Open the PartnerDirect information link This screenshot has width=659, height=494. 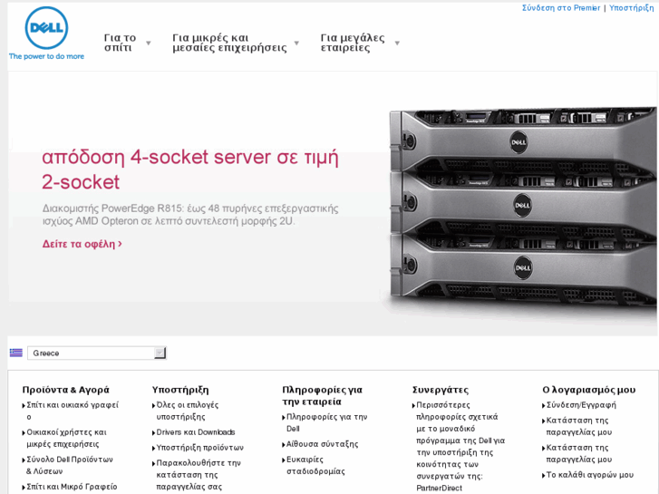(460, 447)
